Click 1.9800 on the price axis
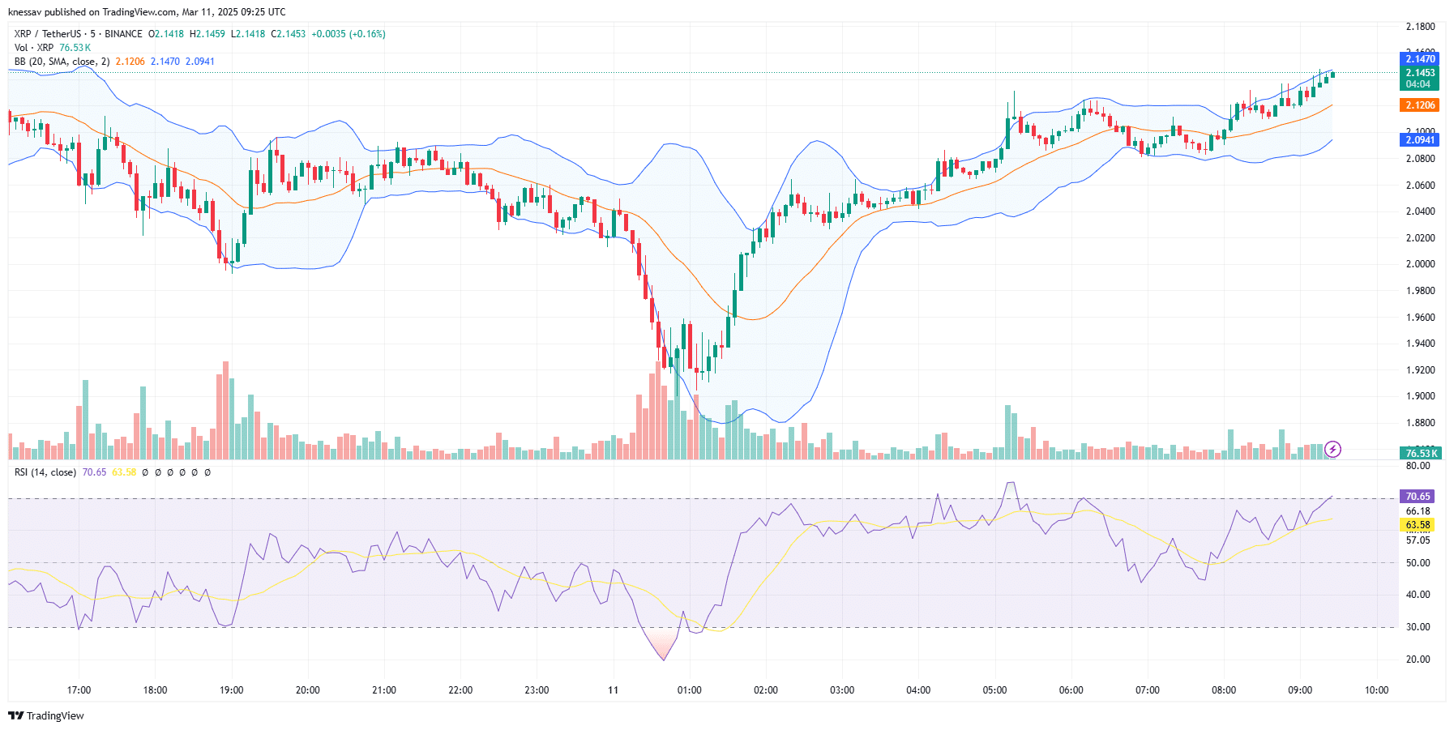The image size is (1454, 730). [1420, 291]
